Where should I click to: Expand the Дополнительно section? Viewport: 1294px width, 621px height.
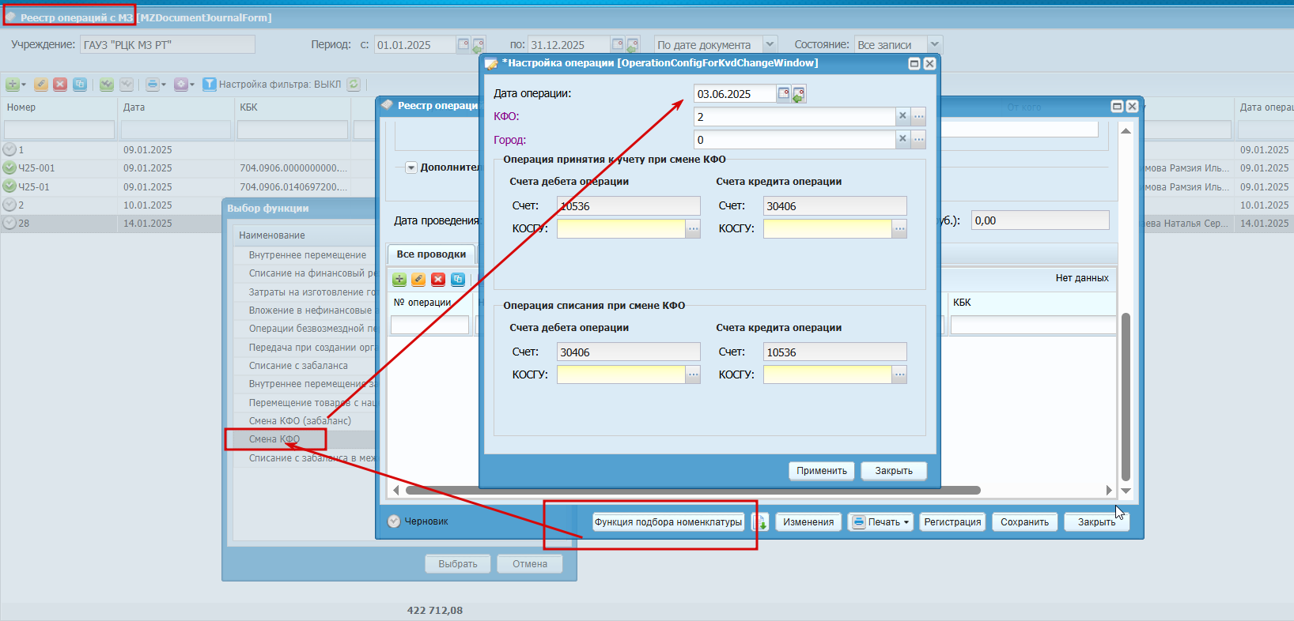point(411,167)
